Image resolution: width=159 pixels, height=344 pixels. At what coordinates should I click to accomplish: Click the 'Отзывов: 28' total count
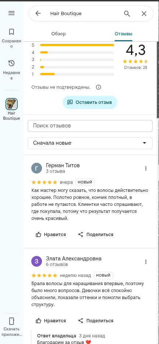click(x=135, y=67)
